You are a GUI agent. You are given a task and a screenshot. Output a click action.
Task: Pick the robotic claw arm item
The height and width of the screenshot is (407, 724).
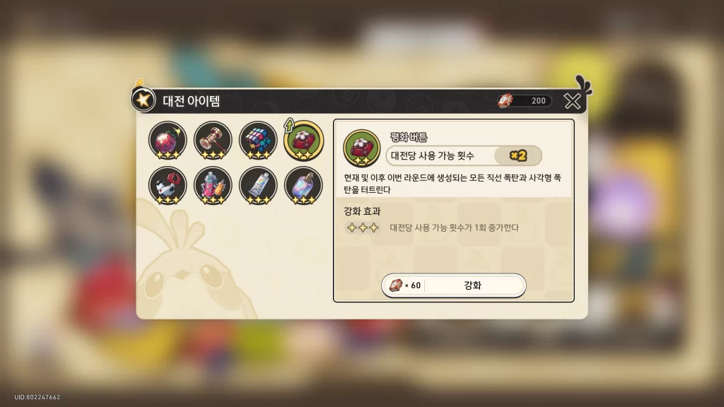tap(168, 186)
